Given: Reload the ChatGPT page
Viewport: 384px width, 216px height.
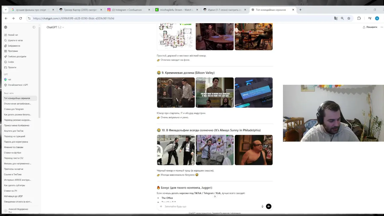Looking at the screenshot, I should [20, 18].
